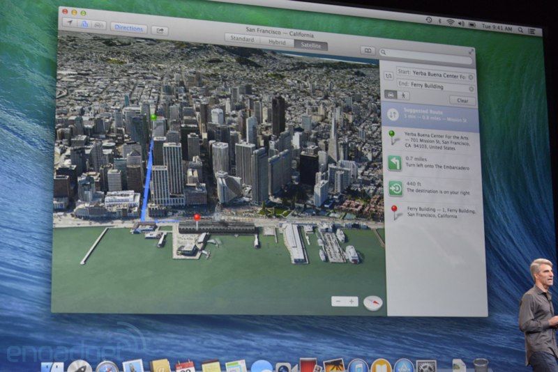This screenshot has height=372, width=558.
Task: Open App Store in the Dock
Action: click(404, 366)
